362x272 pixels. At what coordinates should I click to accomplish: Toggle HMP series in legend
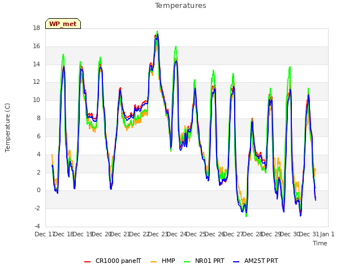tap(163, 261)
